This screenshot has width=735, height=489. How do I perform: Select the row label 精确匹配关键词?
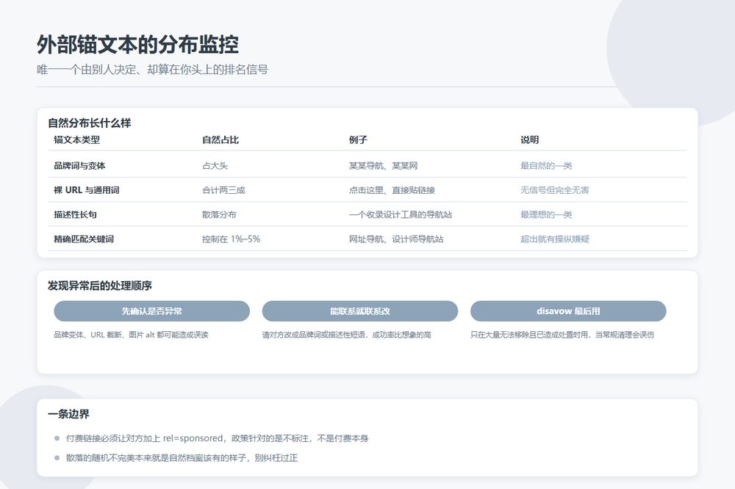[84, 239]
